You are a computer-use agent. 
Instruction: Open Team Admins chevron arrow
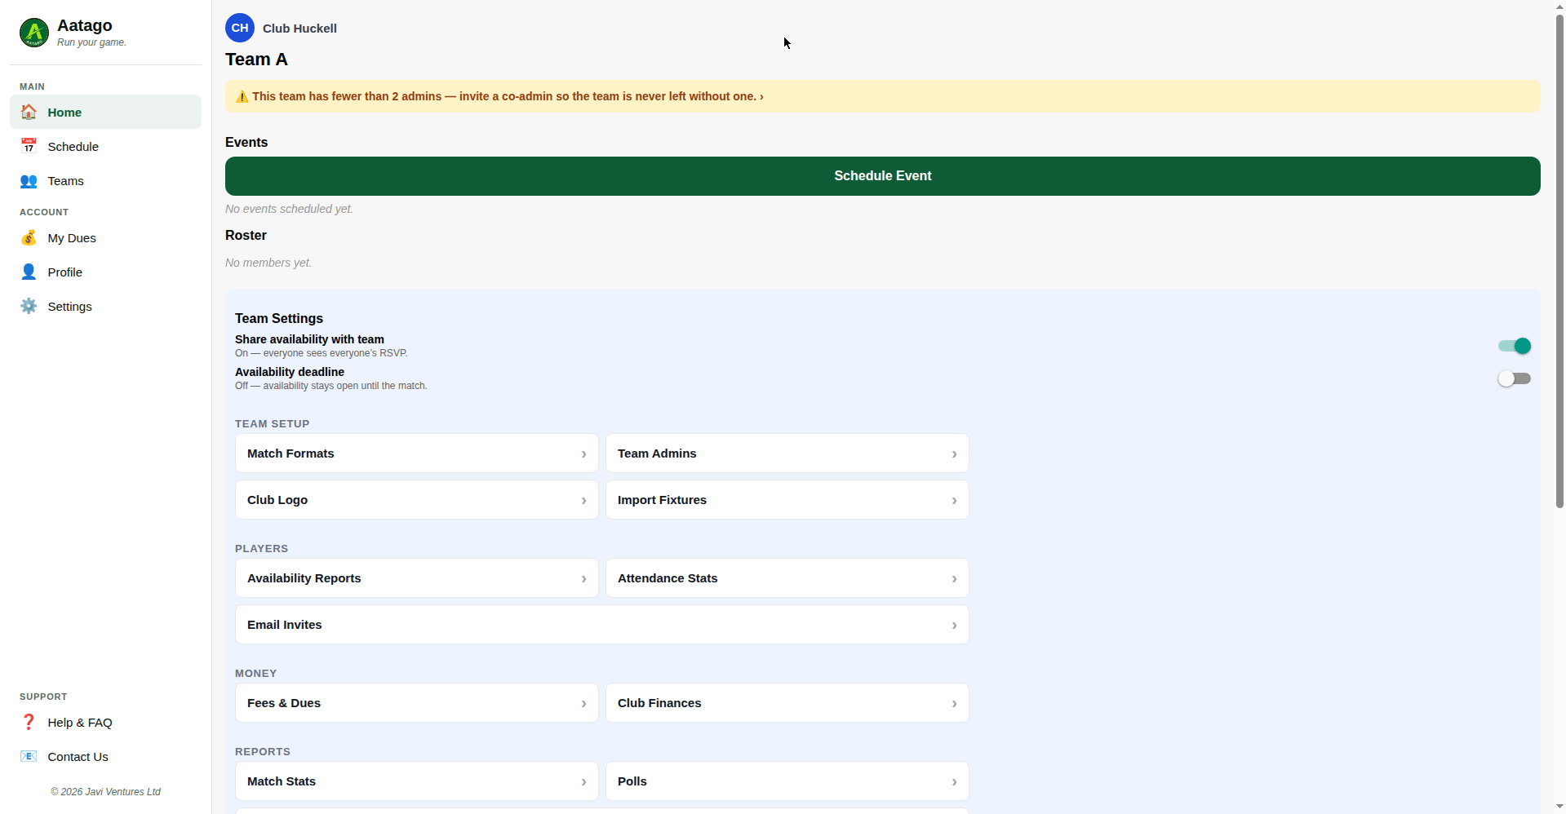(954, 453)
